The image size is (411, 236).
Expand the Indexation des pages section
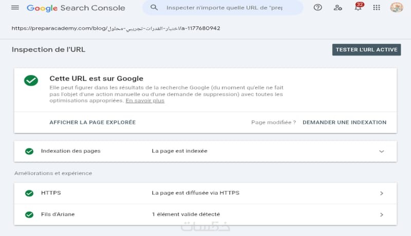[x=382, y=151]
